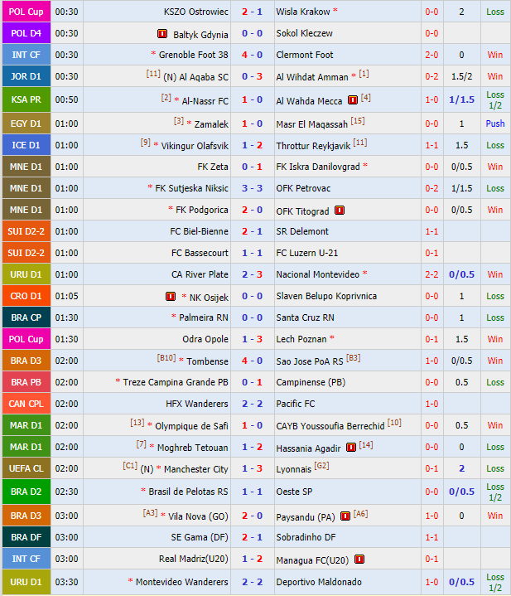Screen dimensions: 511x596
Task: Click the red card icon beside Managua FC(U20)
Action: (x=359, y=560)
